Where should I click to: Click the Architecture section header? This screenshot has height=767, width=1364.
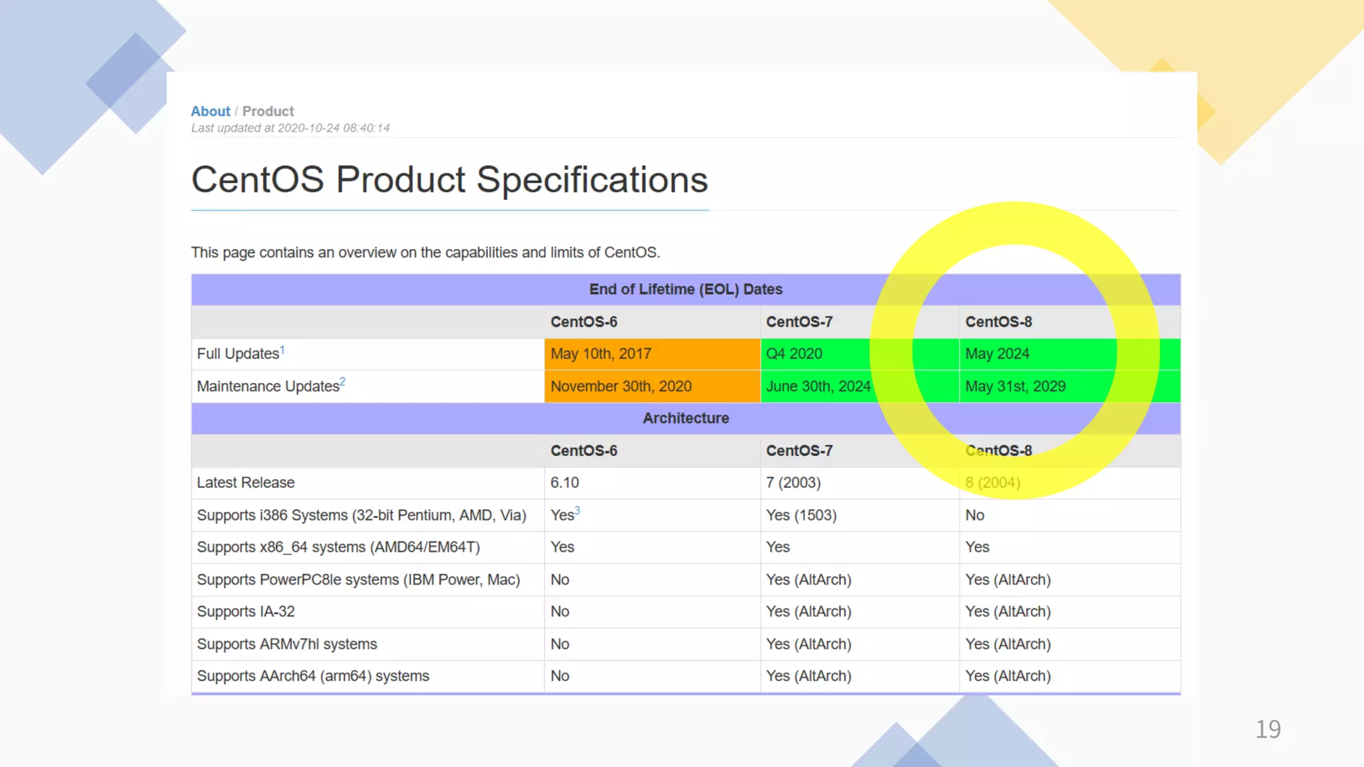(685, 418)
